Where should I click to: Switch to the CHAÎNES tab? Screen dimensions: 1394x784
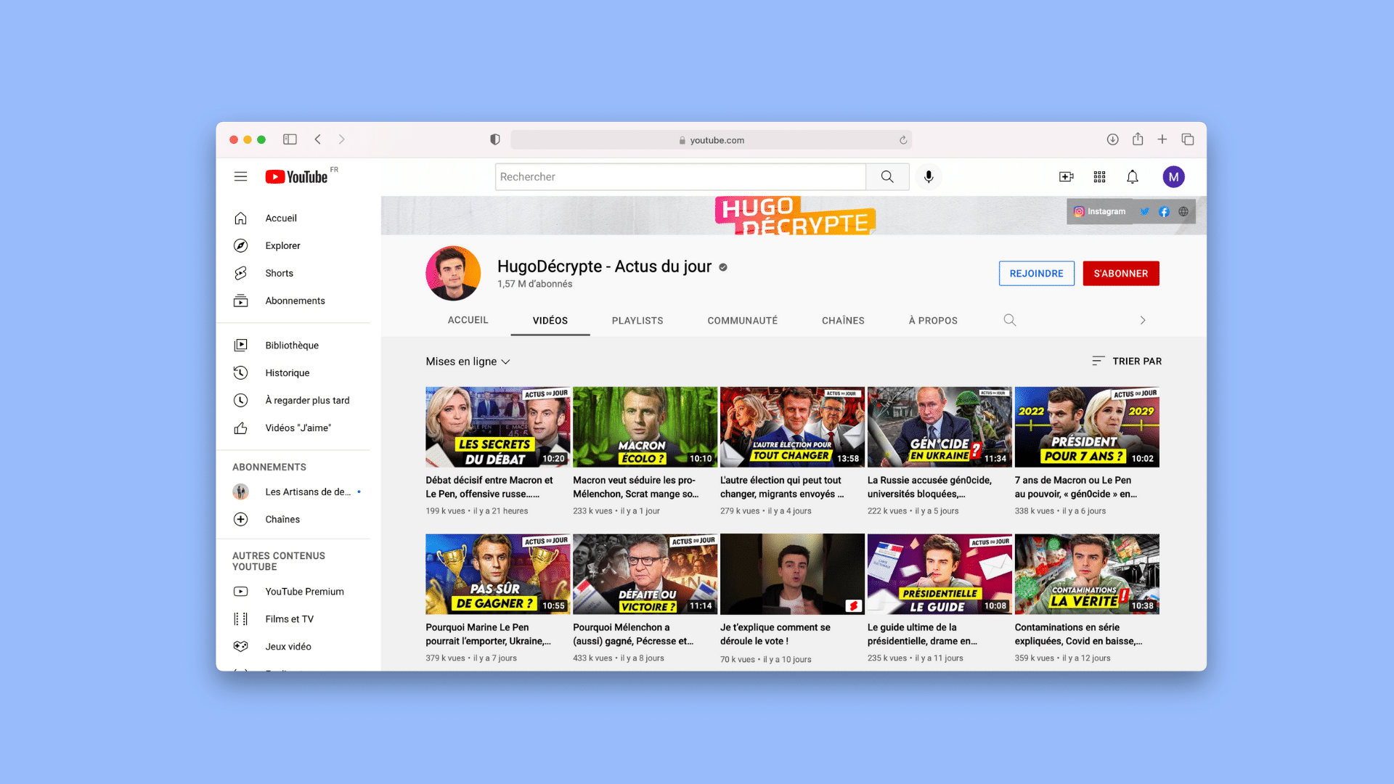(x=843, y=320)
